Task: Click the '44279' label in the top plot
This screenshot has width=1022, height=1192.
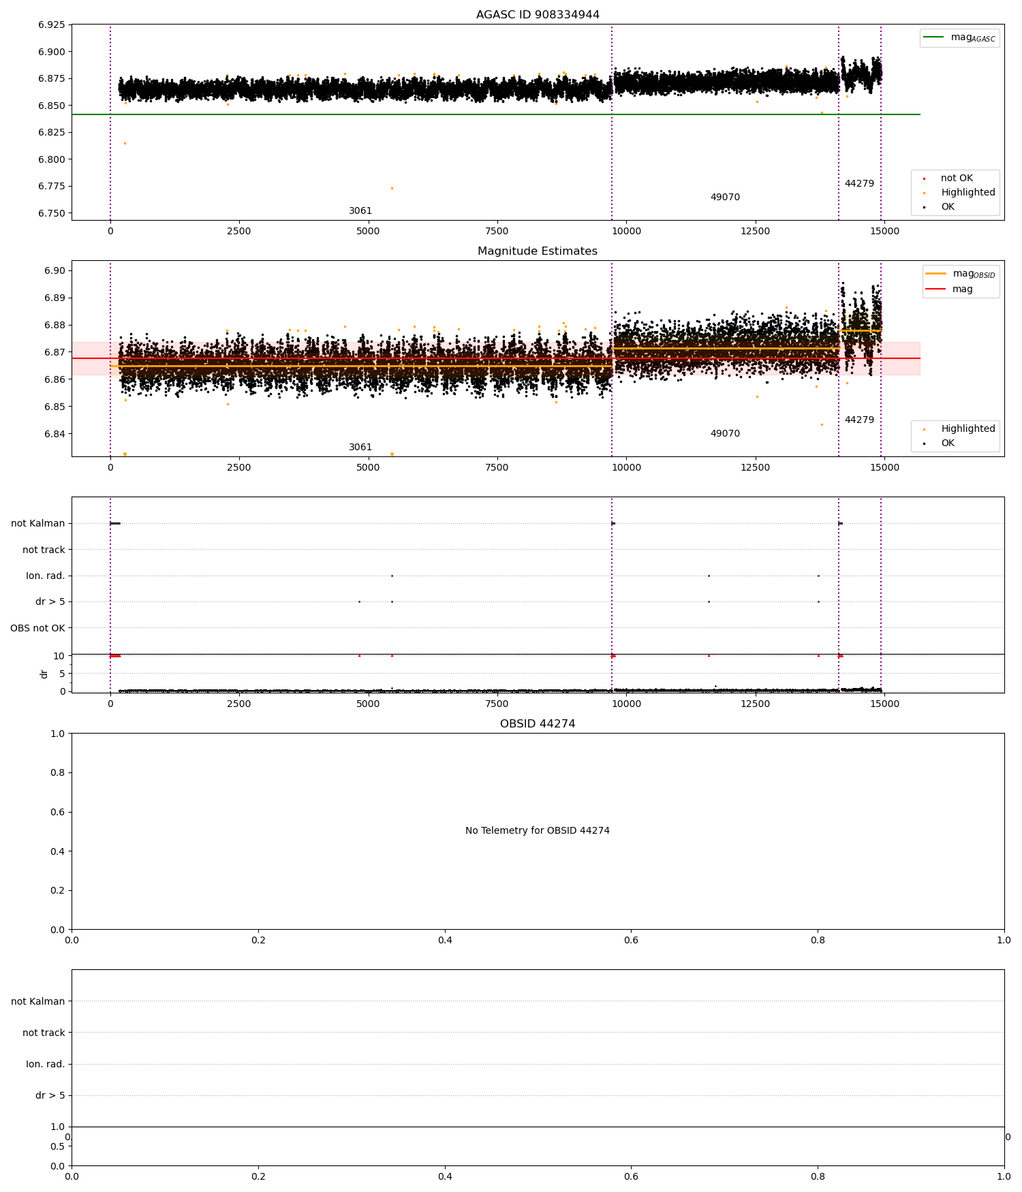Action: click(x=859, y=184)
